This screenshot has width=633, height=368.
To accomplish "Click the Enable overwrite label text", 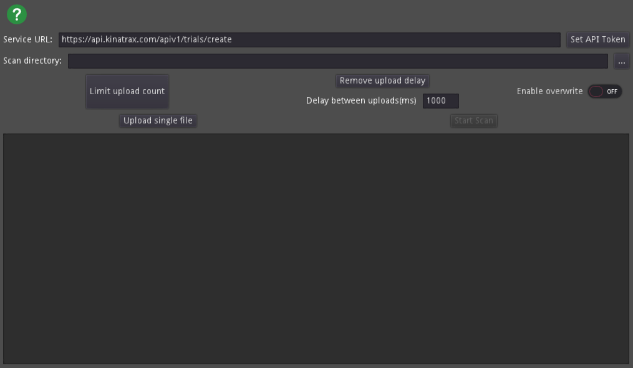I will coord(549,92).
